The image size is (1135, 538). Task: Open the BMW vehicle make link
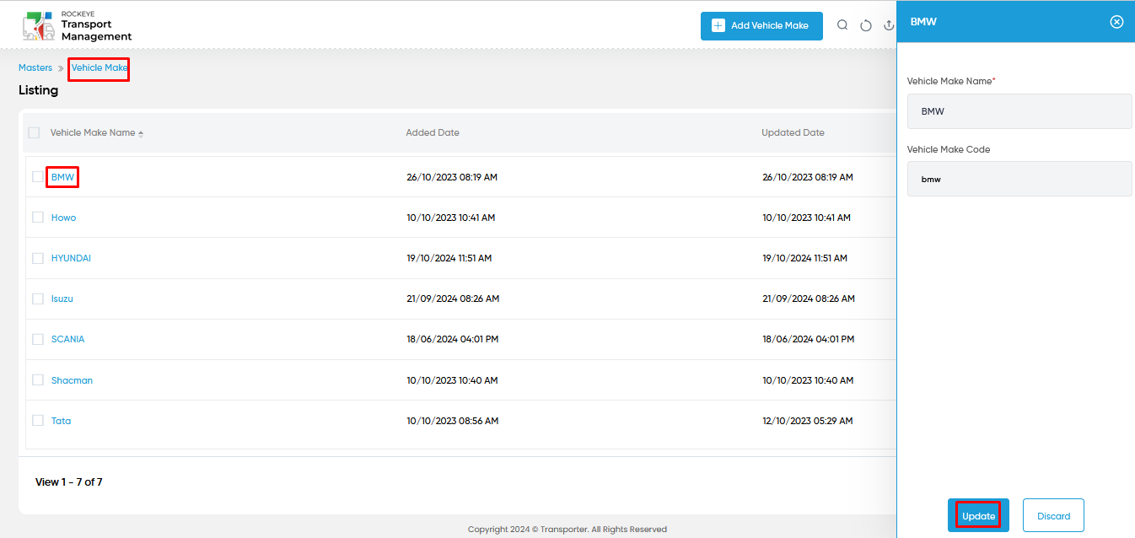(x=62, y=177)
